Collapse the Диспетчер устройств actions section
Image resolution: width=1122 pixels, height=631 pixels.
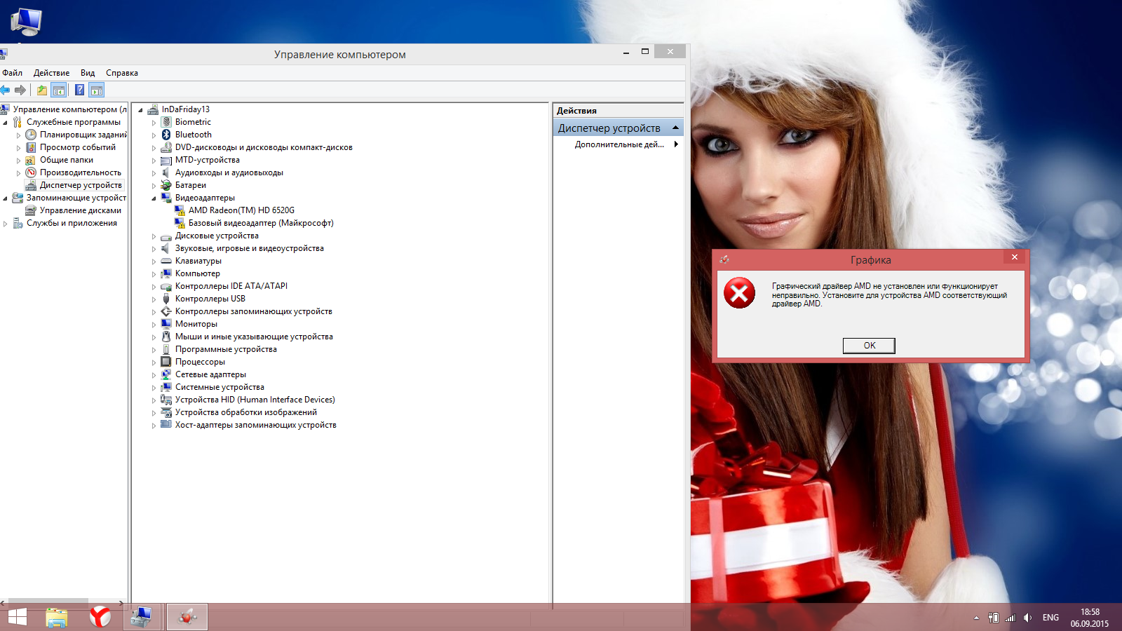[x=675, y=128]
